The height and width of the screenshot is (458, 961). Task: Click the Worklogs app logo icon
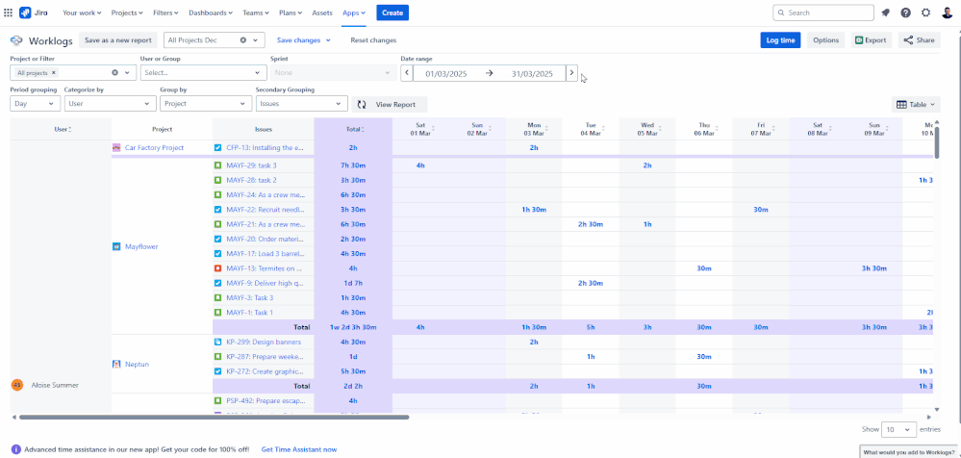16,40
